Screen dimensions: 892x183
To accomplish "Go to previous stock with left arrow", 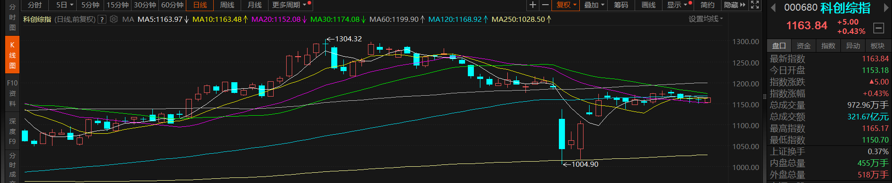I will coord(774,7).
